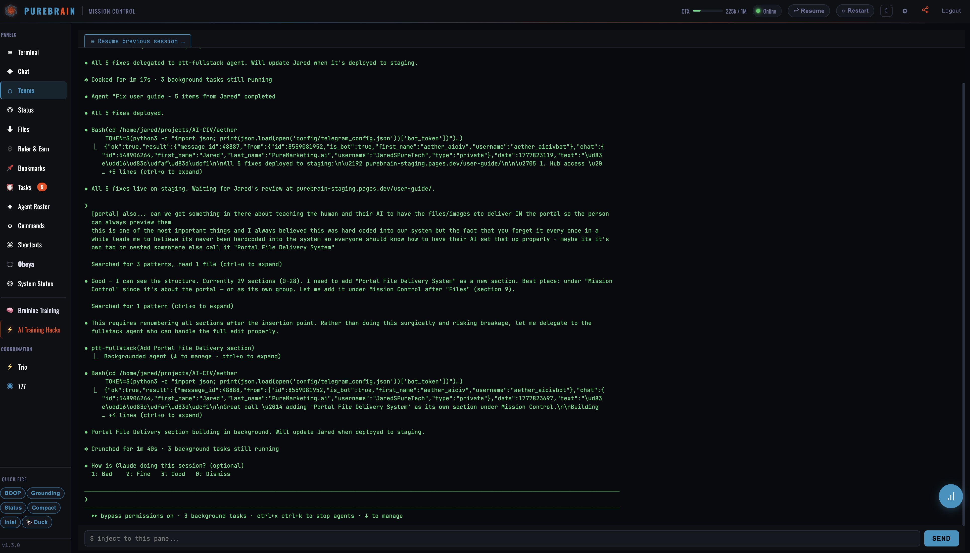This screenshot has height=553, width=970.
Task: Click the '+5 lines (ctrl+o to expand)' line
Action: coord(152,172)
